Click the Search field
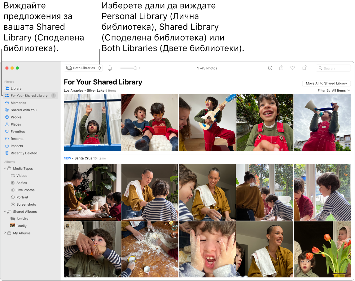The height and width of the screenshot is (281, 355). tap(333, 68)
